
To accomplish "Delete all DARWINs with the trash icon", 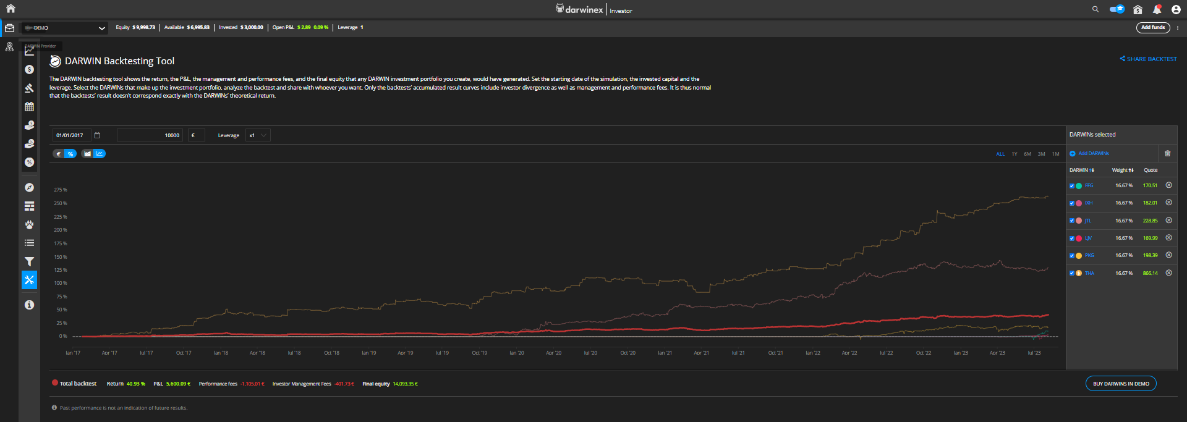I will 1167,153.
